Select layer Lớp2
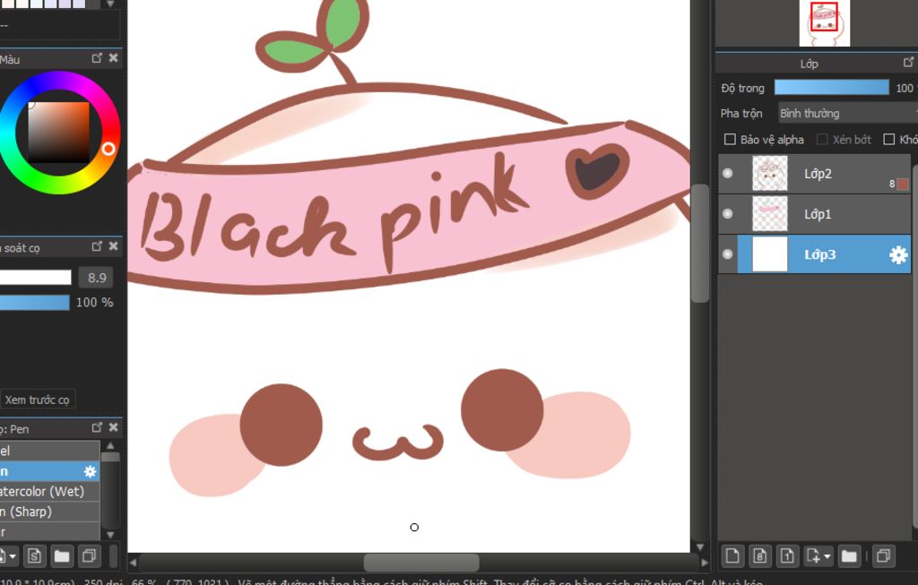 pos(814,173)
